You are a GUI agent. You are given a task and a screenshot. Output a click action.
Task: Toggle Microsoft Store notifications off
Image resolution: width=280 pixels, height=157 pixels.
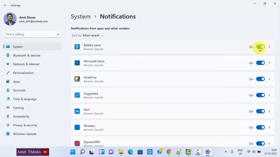click(x=260, y=63)
